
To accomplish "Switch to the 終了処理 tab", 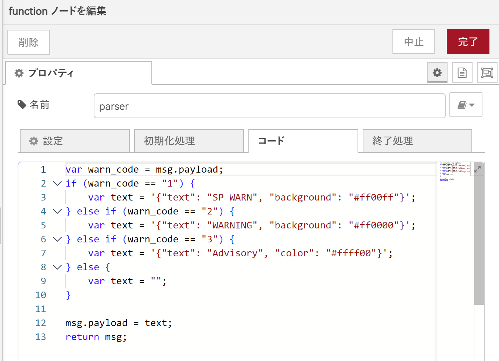I will click(x=417, y=141).
